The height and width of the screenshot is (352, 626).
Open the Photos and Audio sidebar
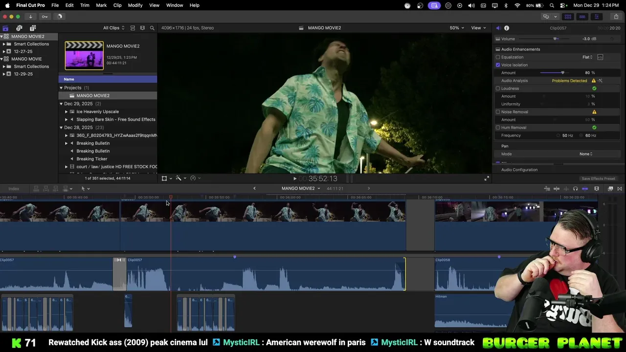19,28
